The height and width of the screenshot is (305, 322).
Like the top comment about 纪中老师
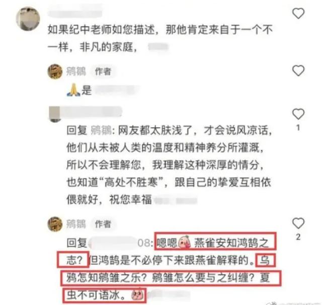pos(298,14)
